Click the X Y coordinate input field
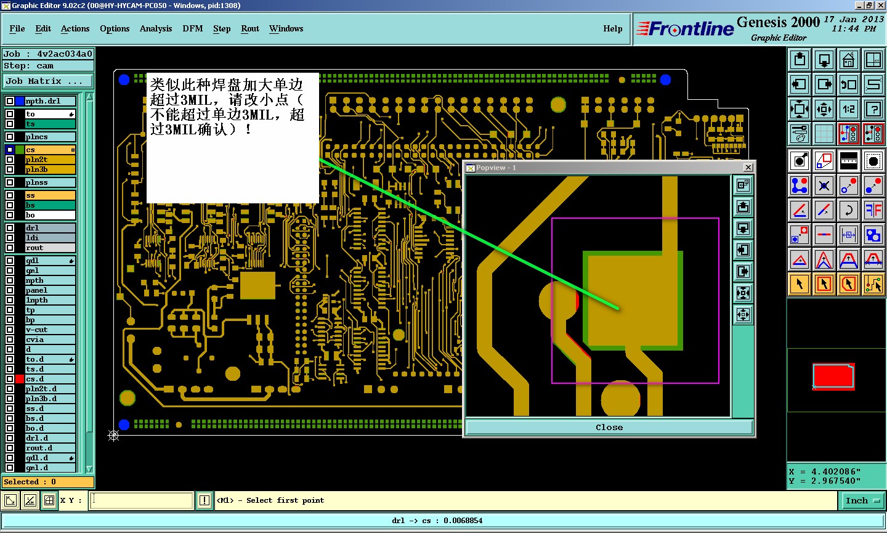This screenshot has width=887, height=533. point(142,500)
